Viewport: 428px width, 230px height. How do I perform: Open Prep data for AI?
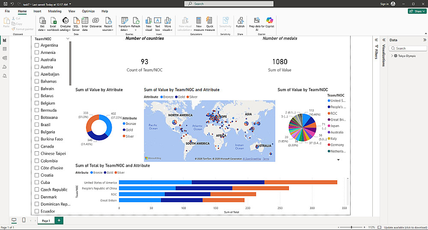[x=256, y=24]
